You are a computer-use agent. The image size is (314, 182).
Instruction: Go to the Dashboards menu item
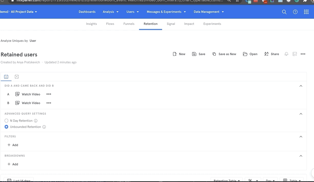click(x=87, y=12)
